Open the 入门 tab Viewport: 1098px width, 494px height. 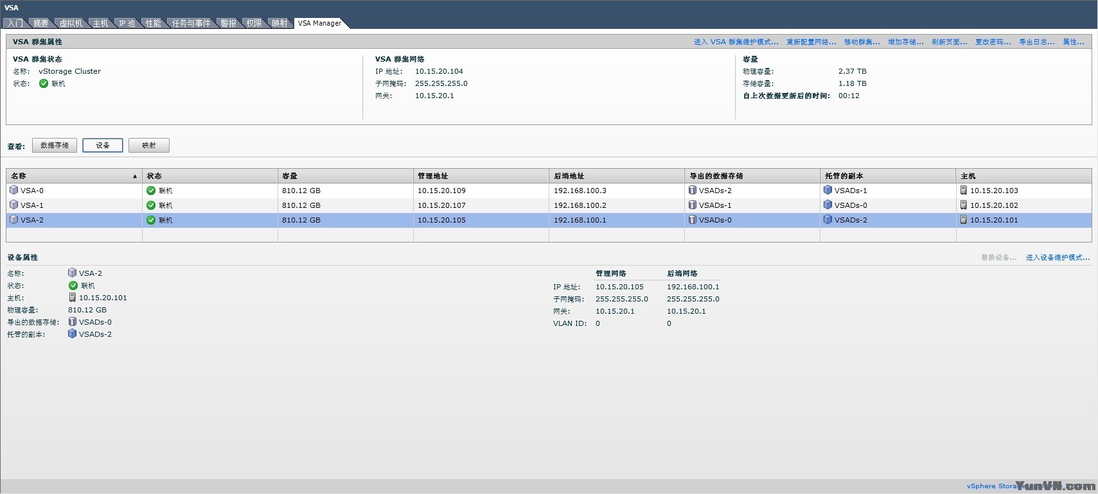[x=15, y=23]
